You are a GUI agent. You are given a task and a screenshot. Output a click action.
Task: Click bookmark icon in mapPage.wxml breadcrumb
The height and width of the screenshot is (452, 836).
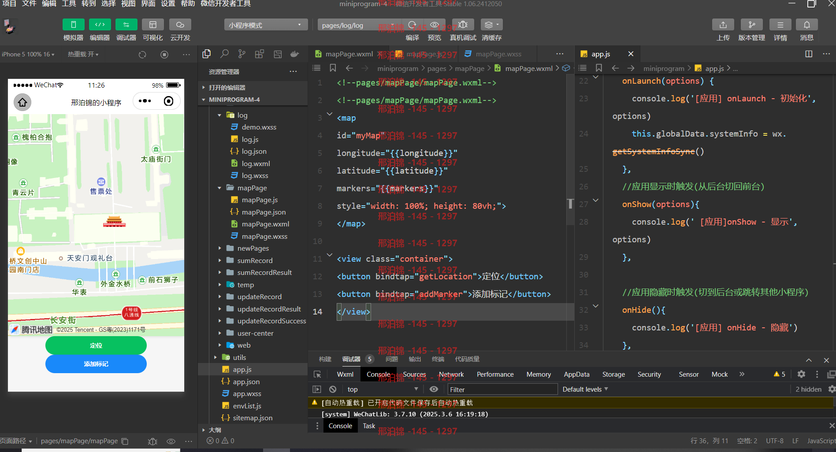(x=333, y=68)
